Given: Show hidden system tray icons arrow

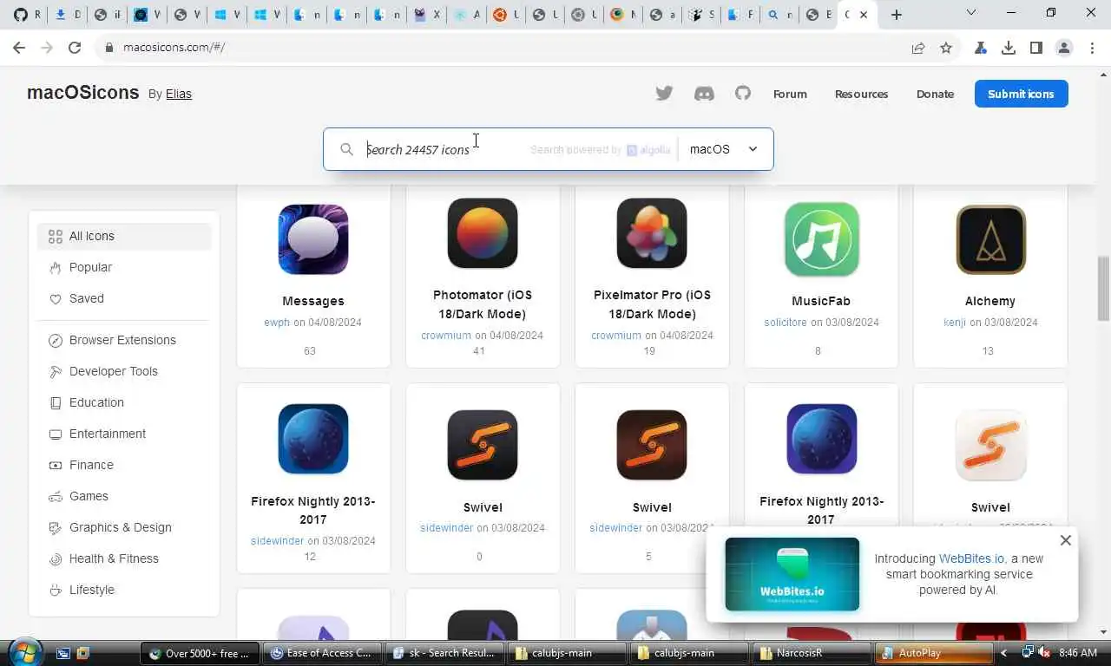Looking at the screenshot, I should click(x=1004, y=653).
